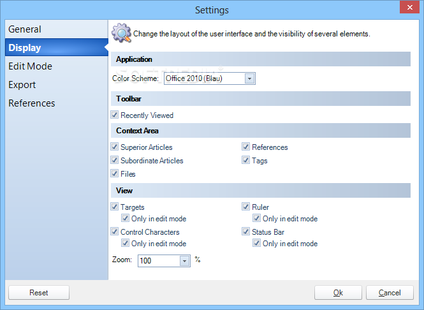The image size is (424, 310).
Task: Open the General settings tab
Action: pyautogui.click(x=56, y=29)
